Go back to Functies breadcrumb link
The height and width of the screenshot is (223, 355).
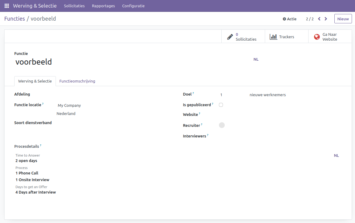pyautogui.click(x=15, y=19)
